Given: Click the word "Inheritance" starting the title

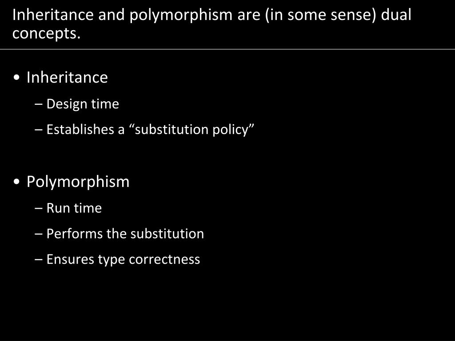Looking at the screenshot, I should click(53, 15).
